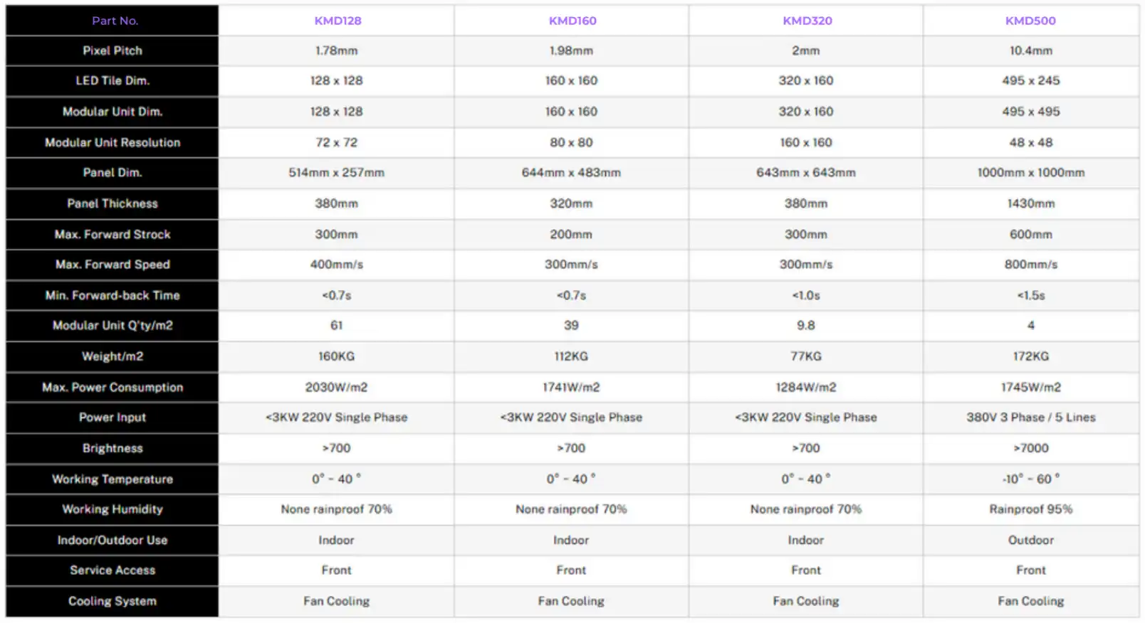Screen dimensions: 1145x623
Task: Click the Max. Power Consumption label
Action: tap(113, 387)
